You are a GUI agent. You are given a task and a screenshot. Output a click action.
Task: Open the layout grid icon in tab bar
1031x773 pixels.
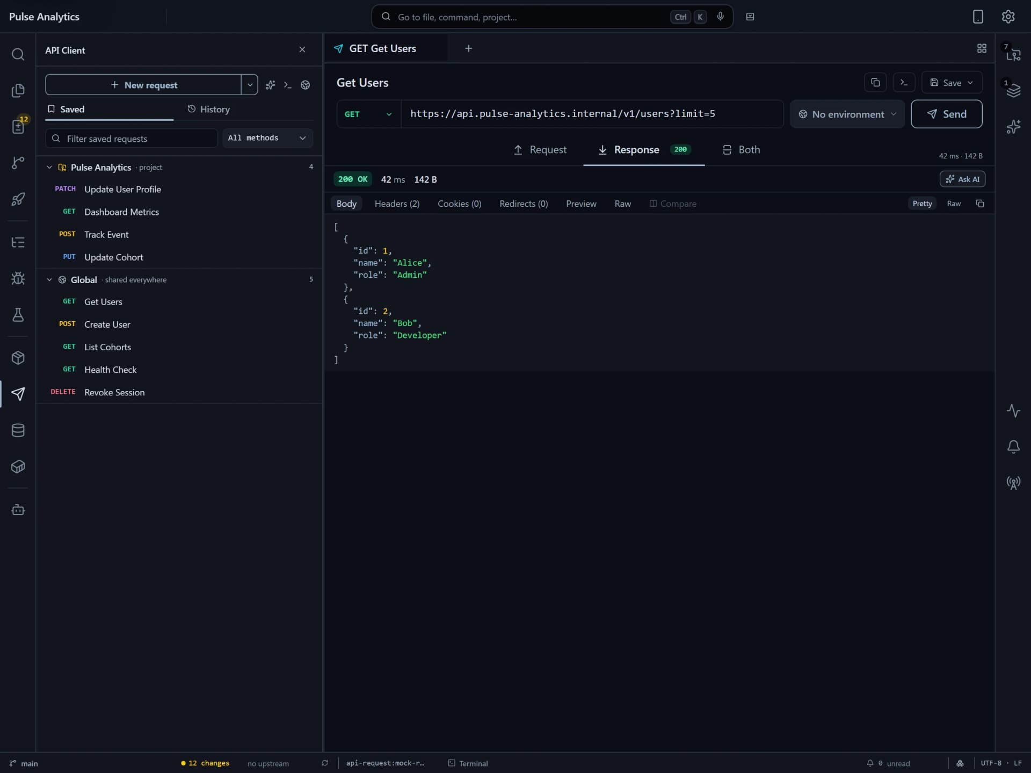(982, 48)
